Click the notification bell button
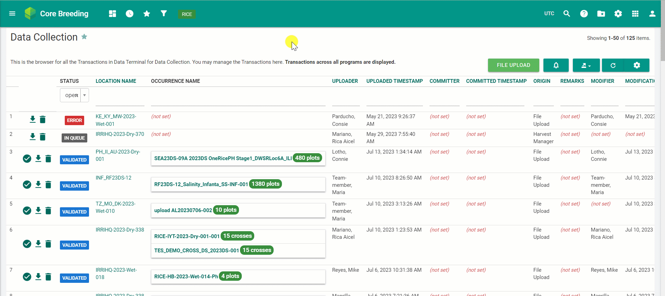The image size is (665, 296). click(x=556, y=65)
